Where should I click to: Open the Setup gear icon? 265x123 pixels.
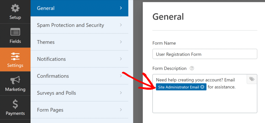coord(15,8)
